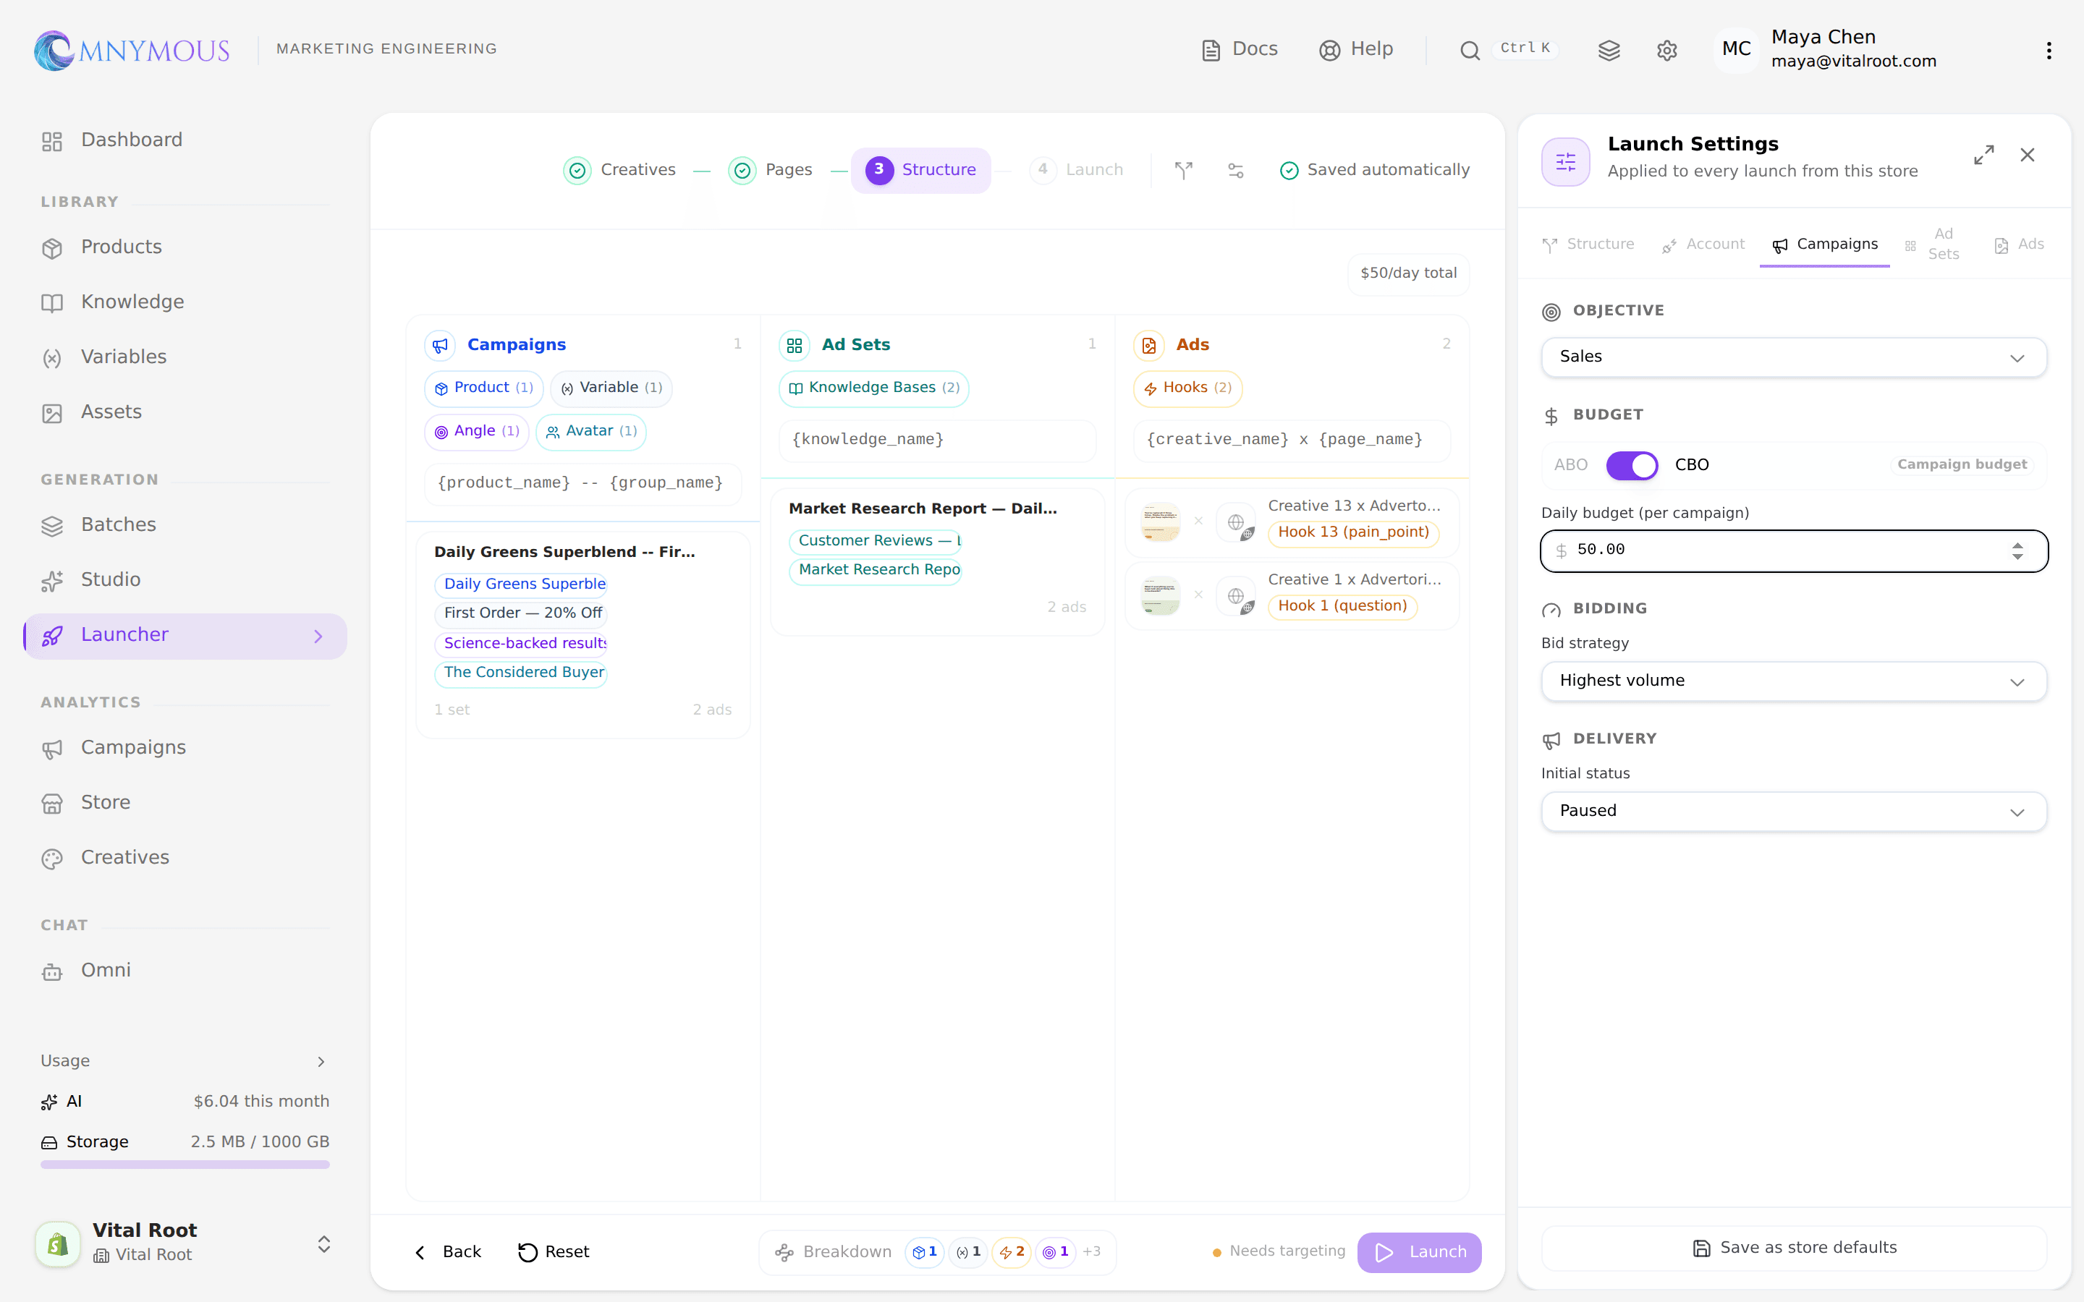Expand the Launch Settings panel

coord(1983,156)
